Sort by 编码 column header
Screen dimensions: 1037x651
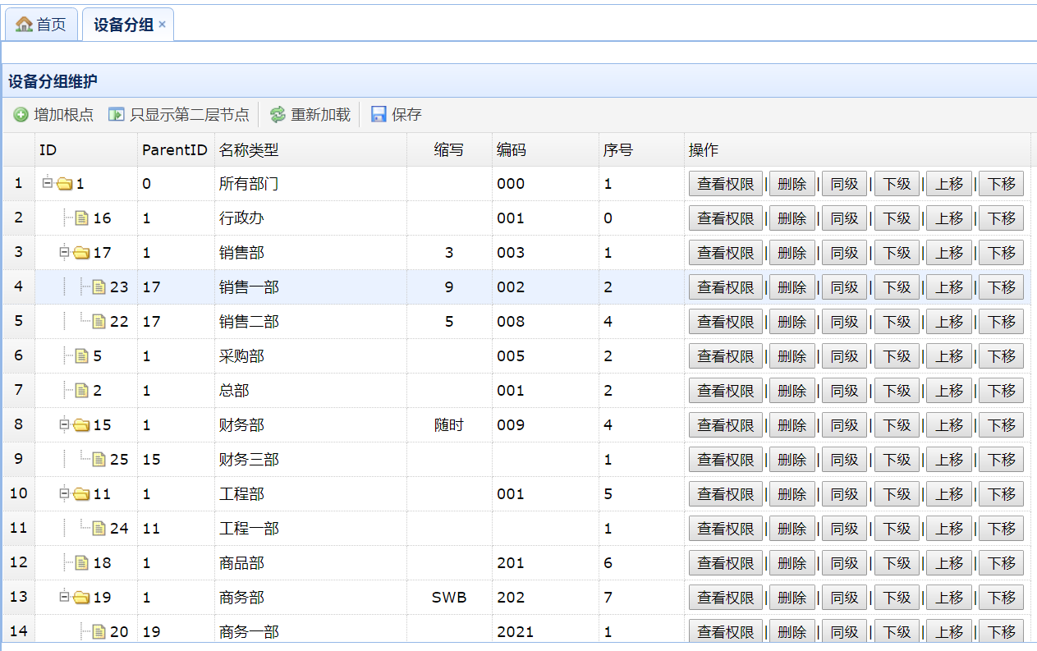click(511, 150)
